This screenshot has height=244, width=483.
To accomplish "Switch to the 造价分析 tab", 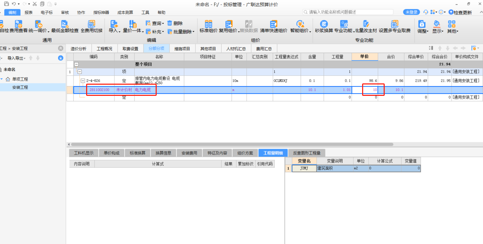I will click(x=78, y=49).
